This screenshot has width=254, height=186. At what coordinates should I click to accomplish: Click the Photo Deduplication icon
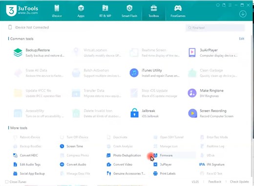click(x=108, y=155)
